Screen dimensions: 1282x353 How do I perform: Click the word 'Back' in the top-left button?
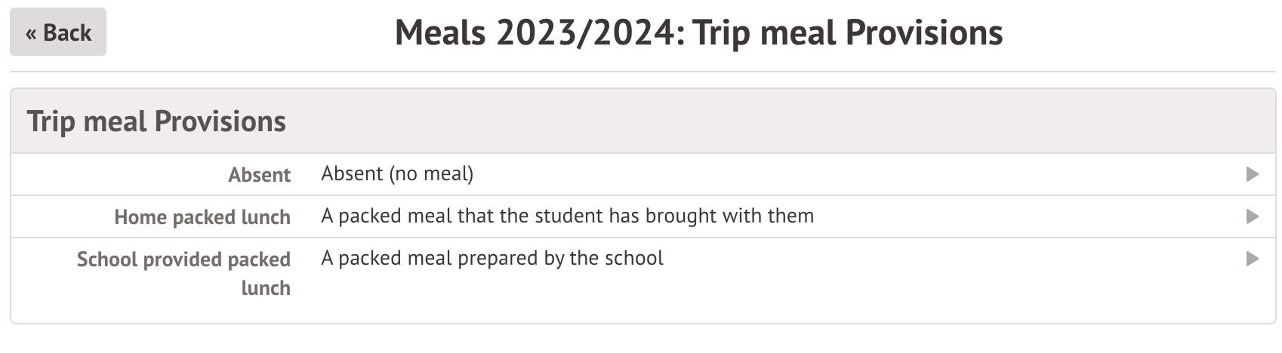tap(67, 33)
